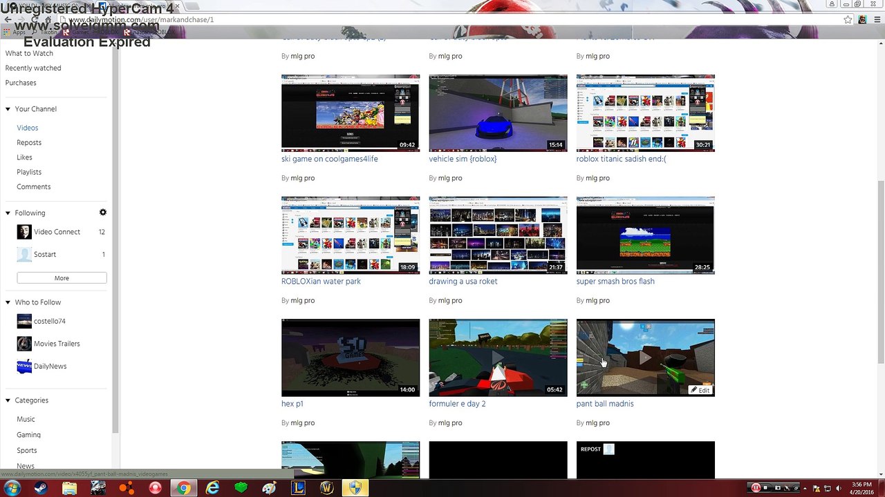Screen dimensions: 885x497
Task: Click the taskbar clock showing 3:56 PM
Action: (861, 488)
